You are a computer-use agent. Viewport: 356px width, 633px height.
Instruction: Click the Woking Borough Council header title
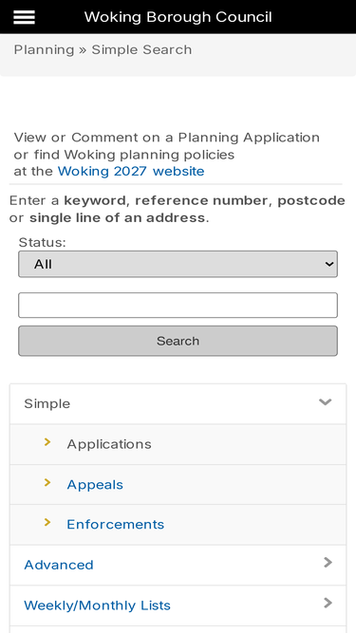point(178,17)
